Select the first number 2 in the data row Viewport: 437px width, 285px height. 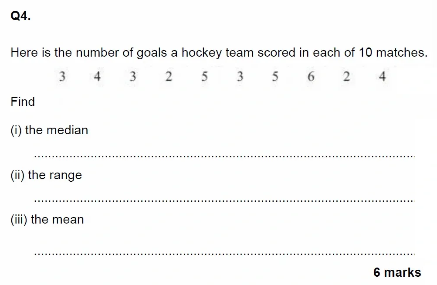click(169, 77)
